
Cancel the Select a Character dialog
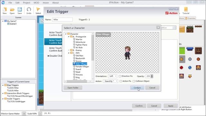pos(152,88)
